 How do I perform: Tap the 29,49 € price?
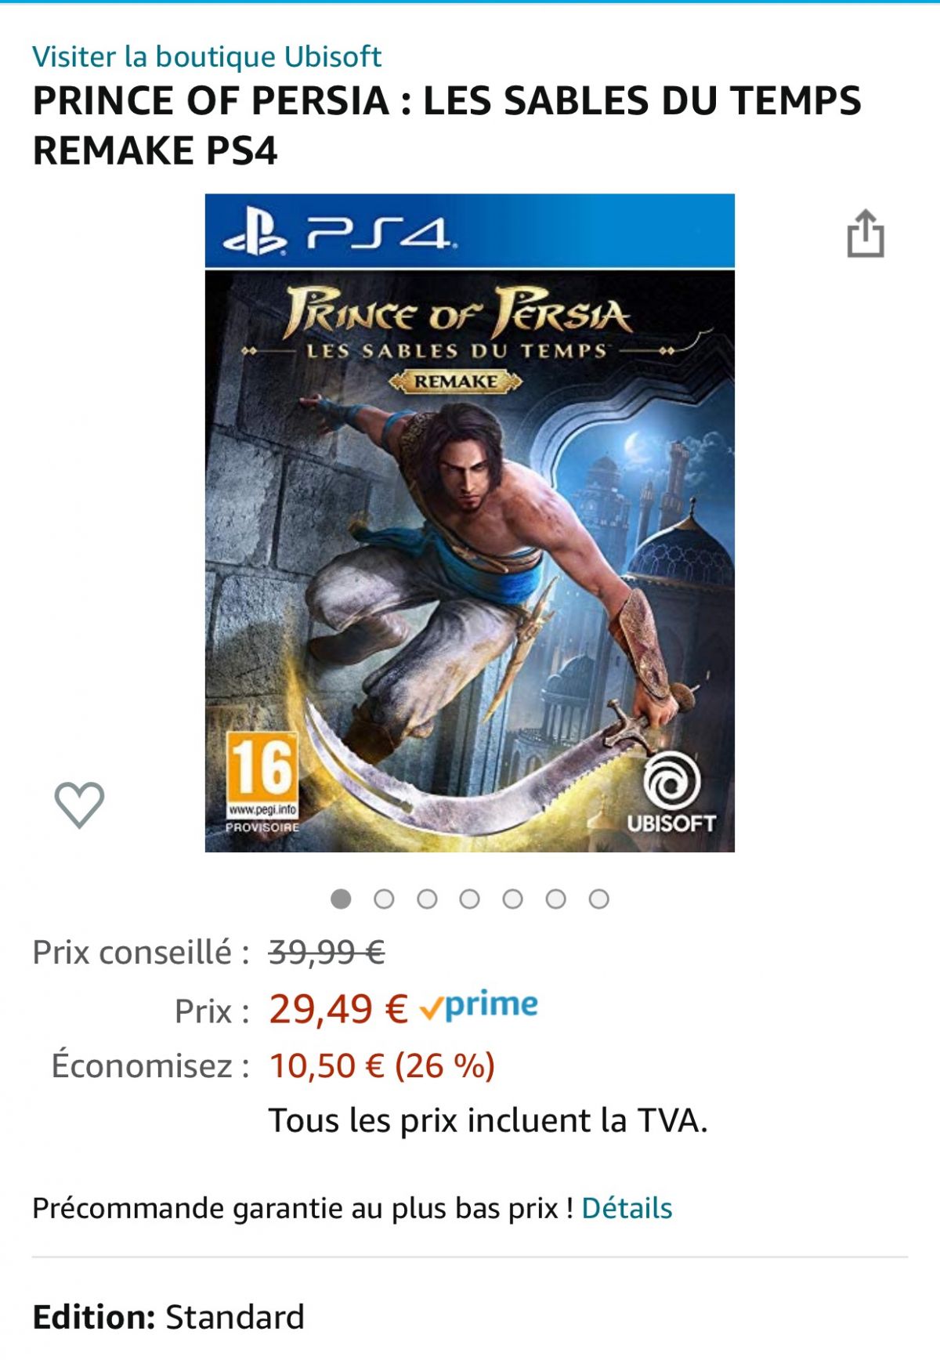tap(338, 1008)
